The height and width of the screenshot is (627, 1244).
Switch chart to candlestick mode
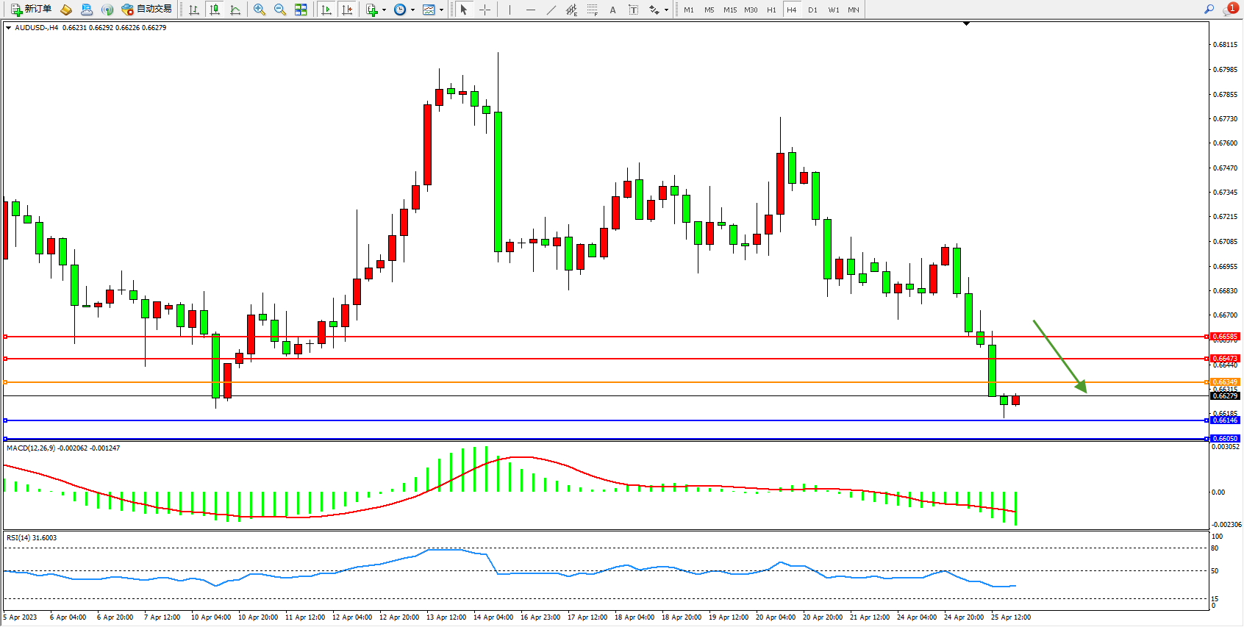pyautogui.click(x=215, y=10)
